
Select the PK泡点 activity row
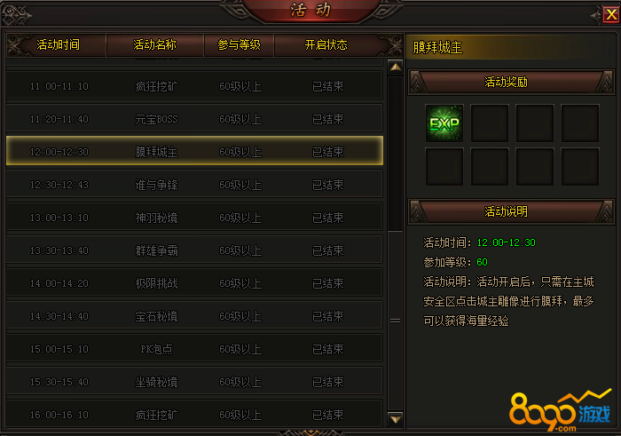194,348
